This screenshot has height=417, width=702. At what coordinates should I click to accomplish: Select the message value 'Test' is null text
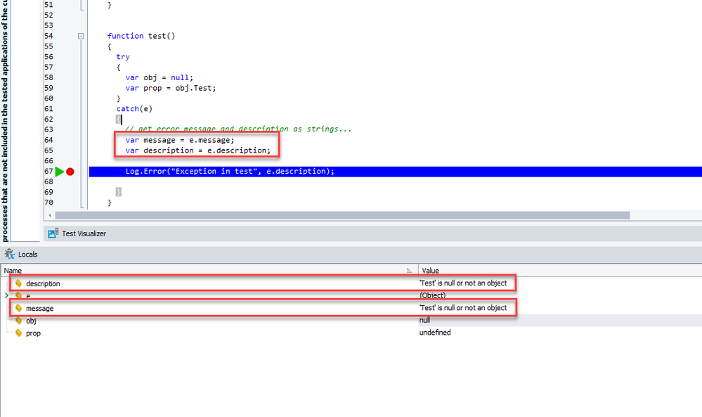(462, 308)
